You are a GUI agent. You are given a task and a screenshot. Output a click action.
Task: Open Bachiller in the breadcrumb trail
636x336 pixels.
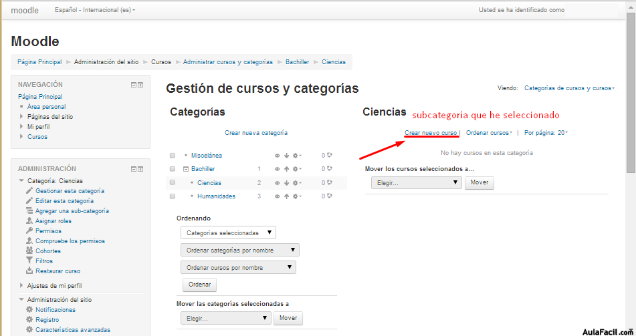click(x=298, y=62)
